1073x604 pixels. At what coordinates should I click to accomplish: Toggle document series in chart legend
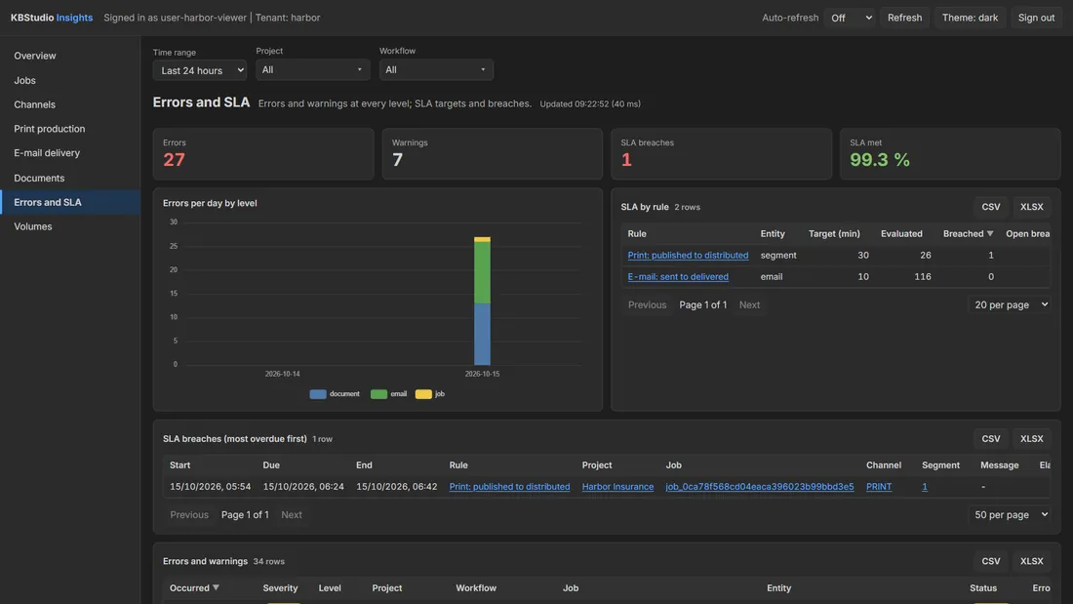(x=335, y=394)
